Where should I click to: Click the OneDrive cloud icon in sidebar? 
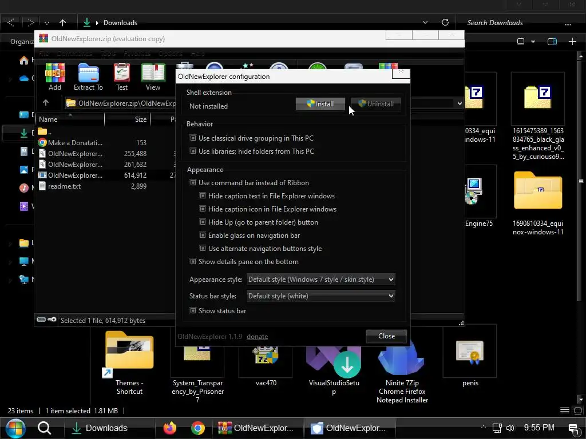point(24,78)
